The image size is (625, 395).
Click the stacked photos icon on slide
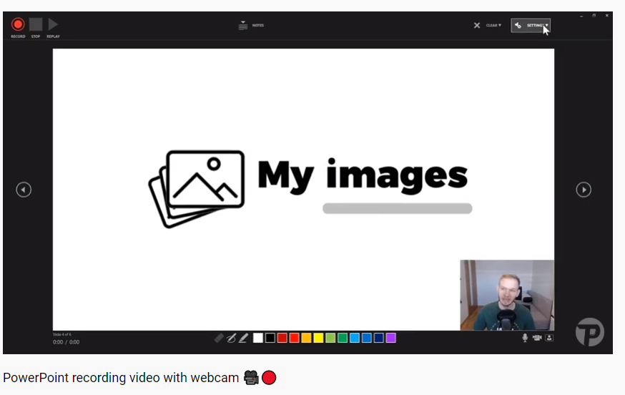coord(197,189)
